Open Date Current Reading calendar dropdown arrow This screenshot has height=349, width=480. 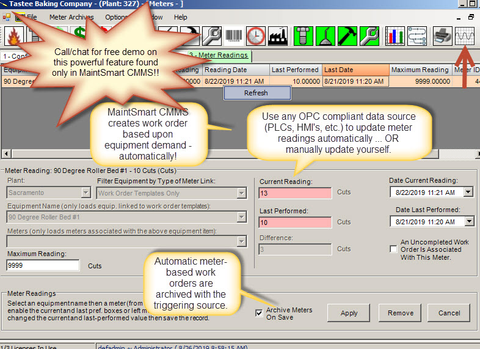(468, 193)
